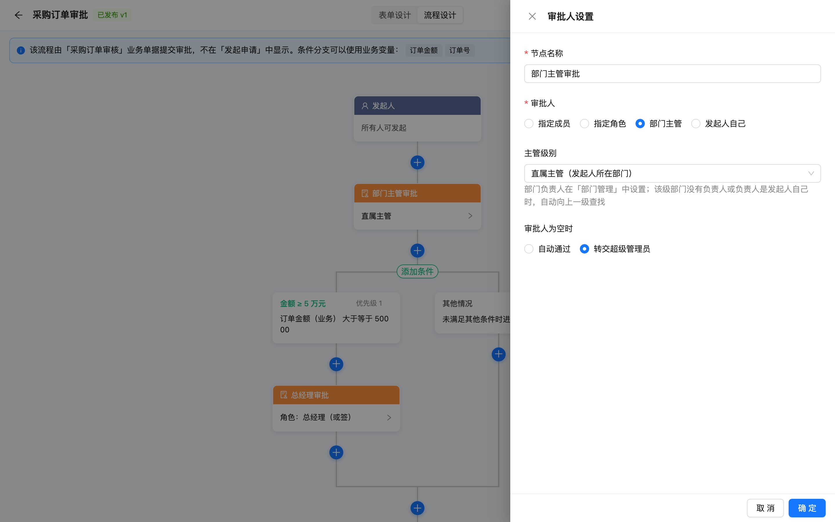
Task: Select 指定成员 as approver type
Action: coord(547,124)
